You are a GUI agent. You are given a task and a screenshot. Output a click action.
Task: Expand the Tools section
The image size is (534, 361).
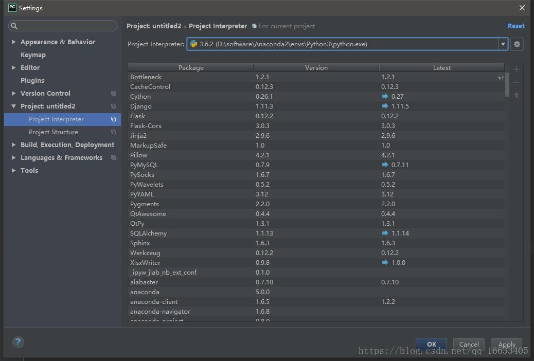(13, 170)
